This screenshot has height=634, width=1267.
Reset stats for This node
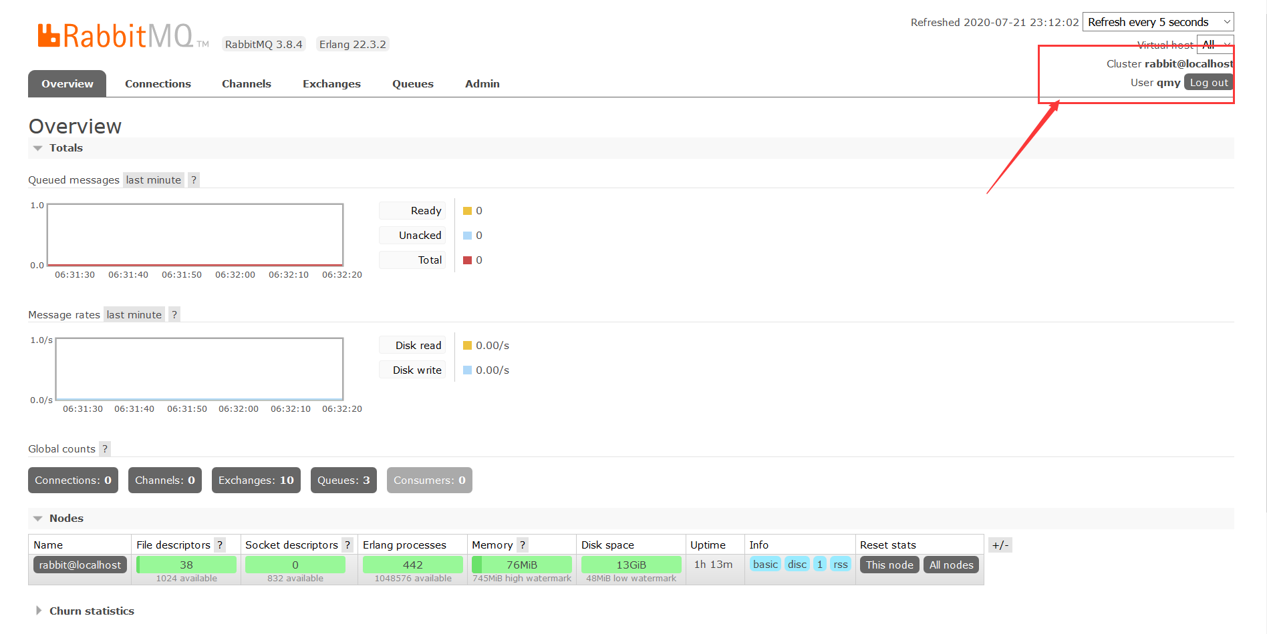pos(889,565)
